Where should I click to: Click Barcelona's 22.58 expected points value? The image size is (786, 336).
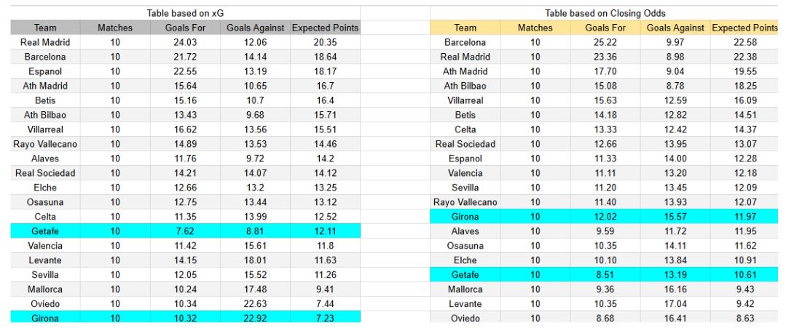[x=744, y=42]
